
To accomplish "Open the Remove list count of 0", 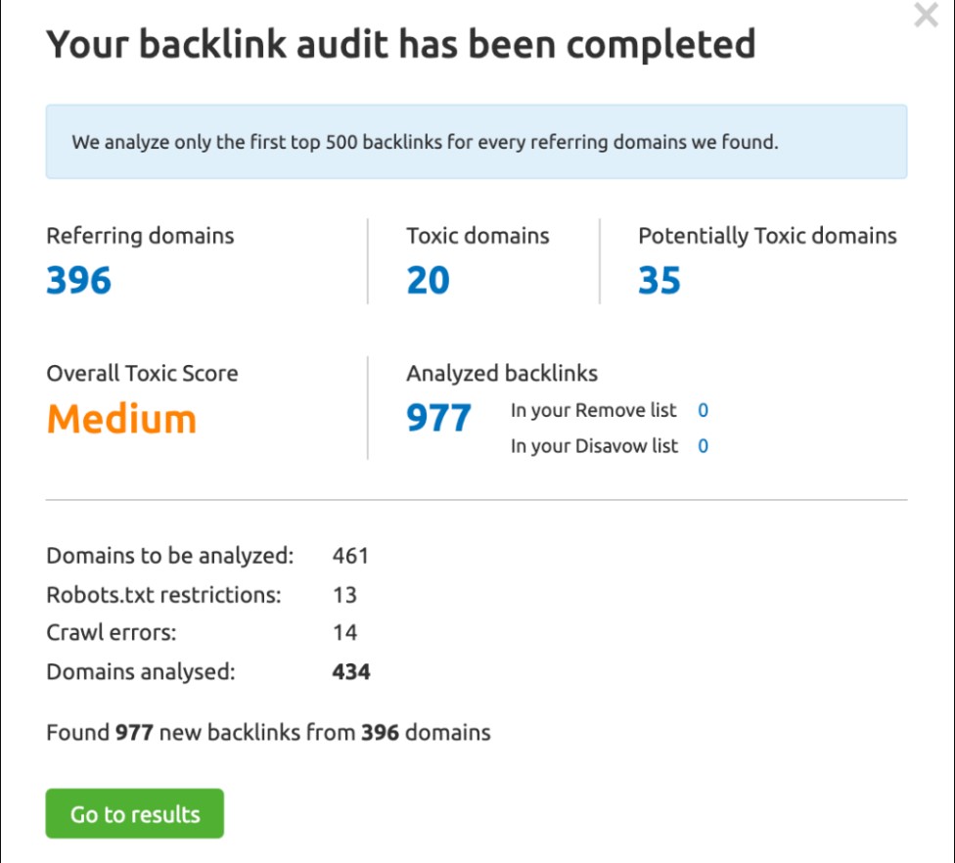I will pos(703,411).
